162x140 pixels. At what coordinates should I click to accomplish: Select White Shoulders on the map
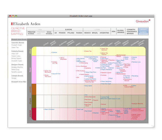[63, 58]
